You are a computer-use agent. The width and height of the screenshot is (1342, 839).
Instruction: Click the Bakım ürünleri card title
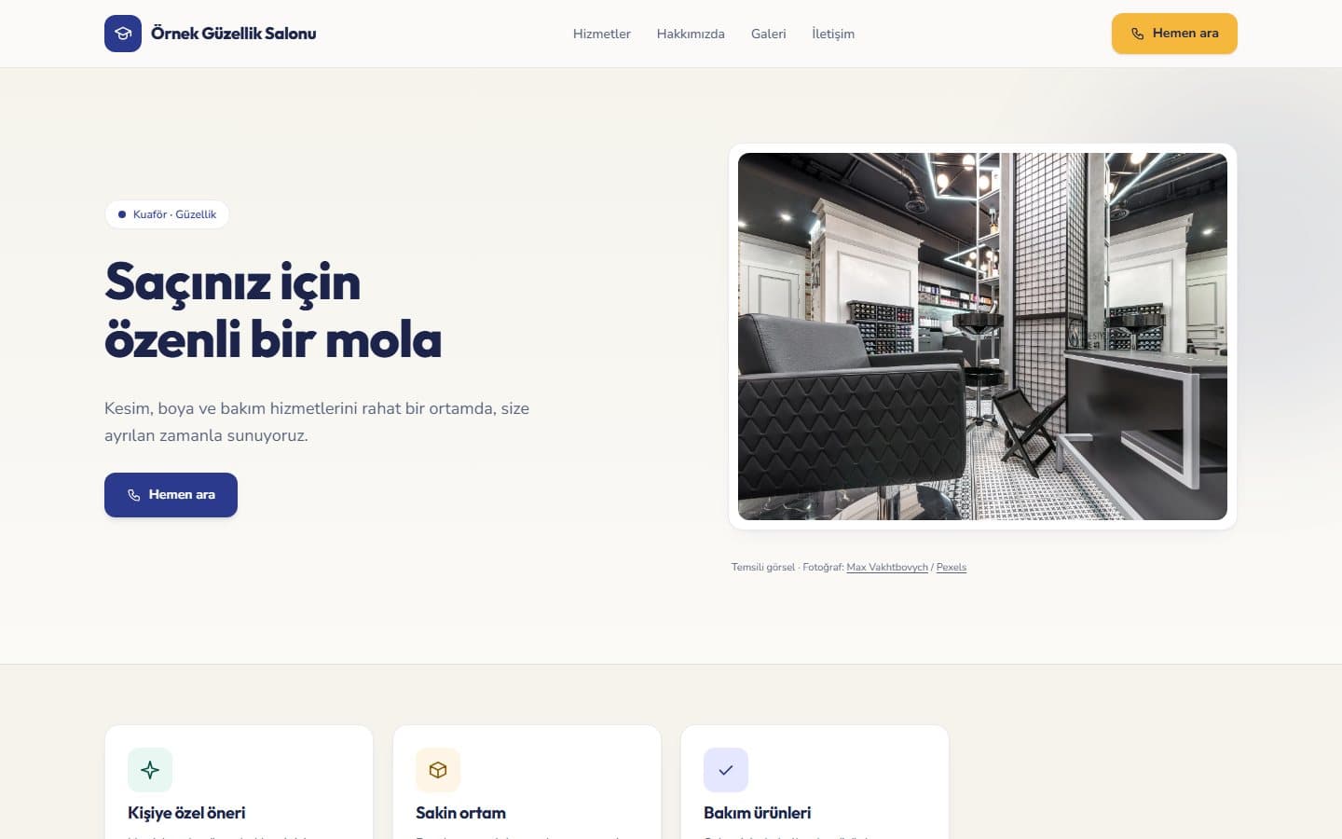pyautogui.click(x=757, y=813)
